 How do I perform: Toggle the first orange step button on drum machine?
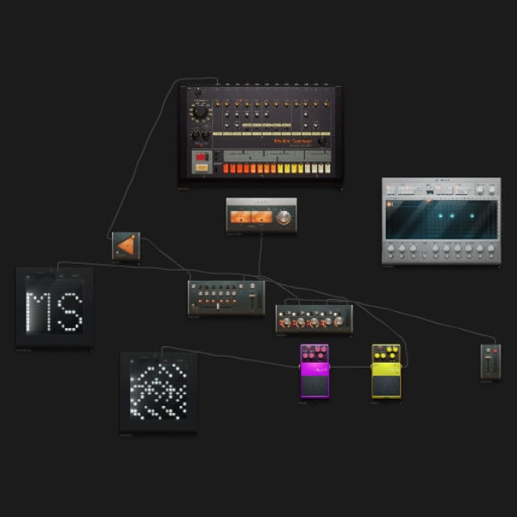(x=226, y=168)
